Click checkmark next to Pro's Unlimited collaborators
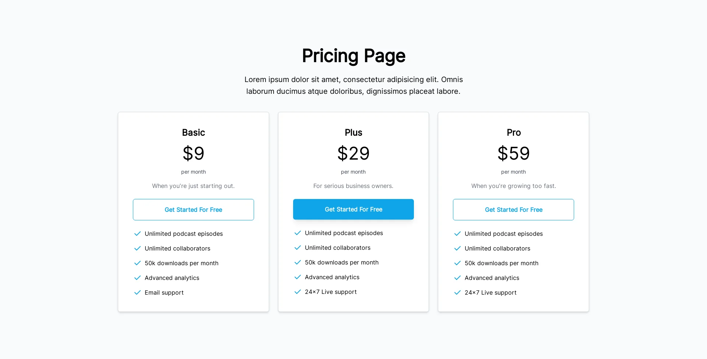Image resolution: width=707 pixels, height=359 pixels. click(457, 248)
